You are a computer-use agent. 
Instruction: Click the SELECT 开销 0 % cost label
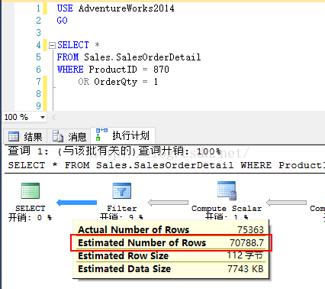pyautogui.click(x=30, y=218)
